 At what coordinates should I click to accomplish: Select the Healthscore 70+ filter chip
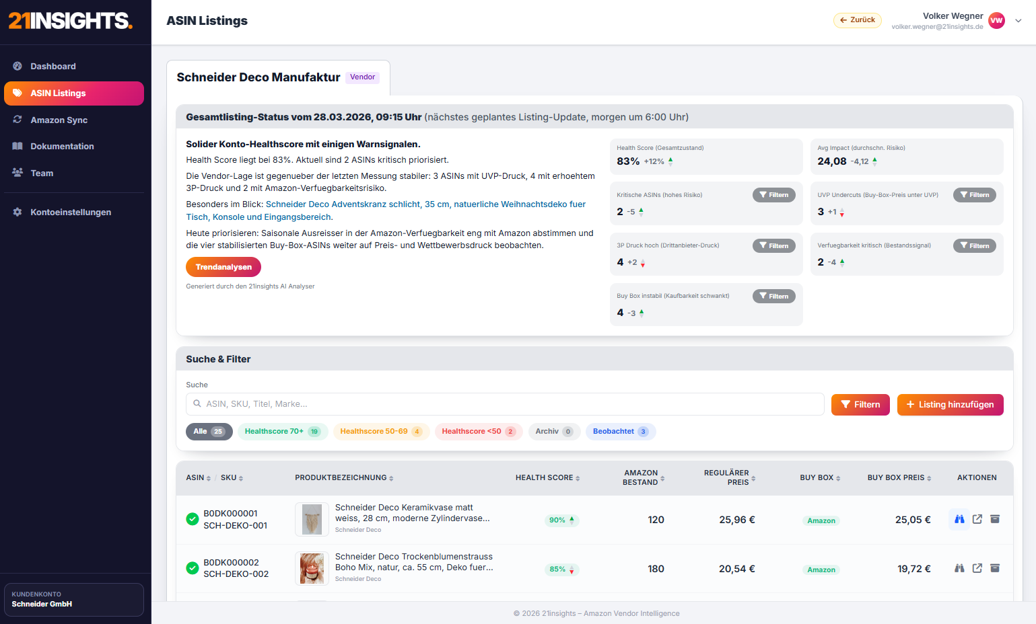point(283,432)
